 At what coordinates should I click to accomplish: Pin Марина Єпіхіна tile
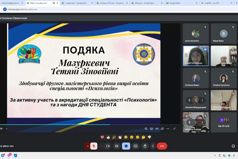pyautogui.click(x=189, y=122)
